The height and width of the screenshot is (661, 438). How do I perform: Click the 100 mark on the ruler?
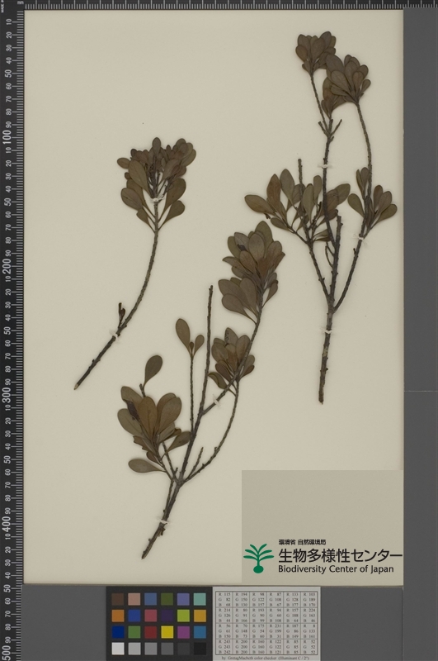pyautogui.click(x=7, y=137)
